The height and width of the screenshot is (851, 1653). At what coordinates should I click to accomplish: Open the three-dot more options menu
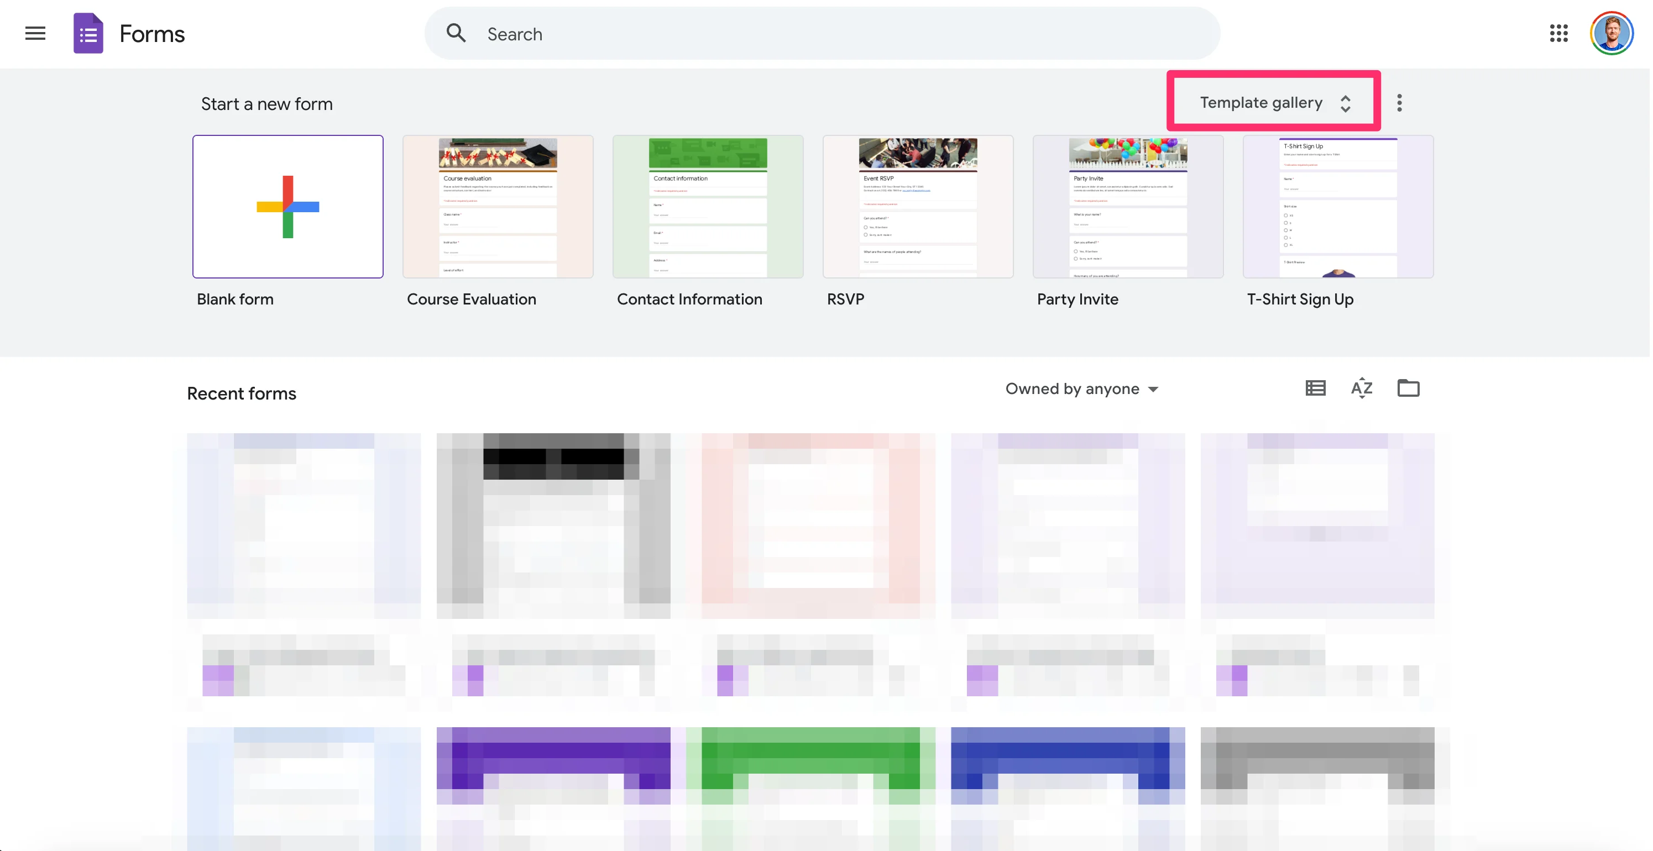pyautogui.click(x=1400, y=103)
